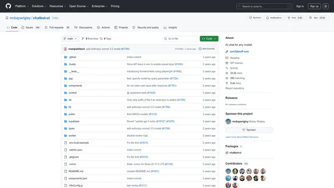Open the header button right of Sign up

(x=326, y=6)
